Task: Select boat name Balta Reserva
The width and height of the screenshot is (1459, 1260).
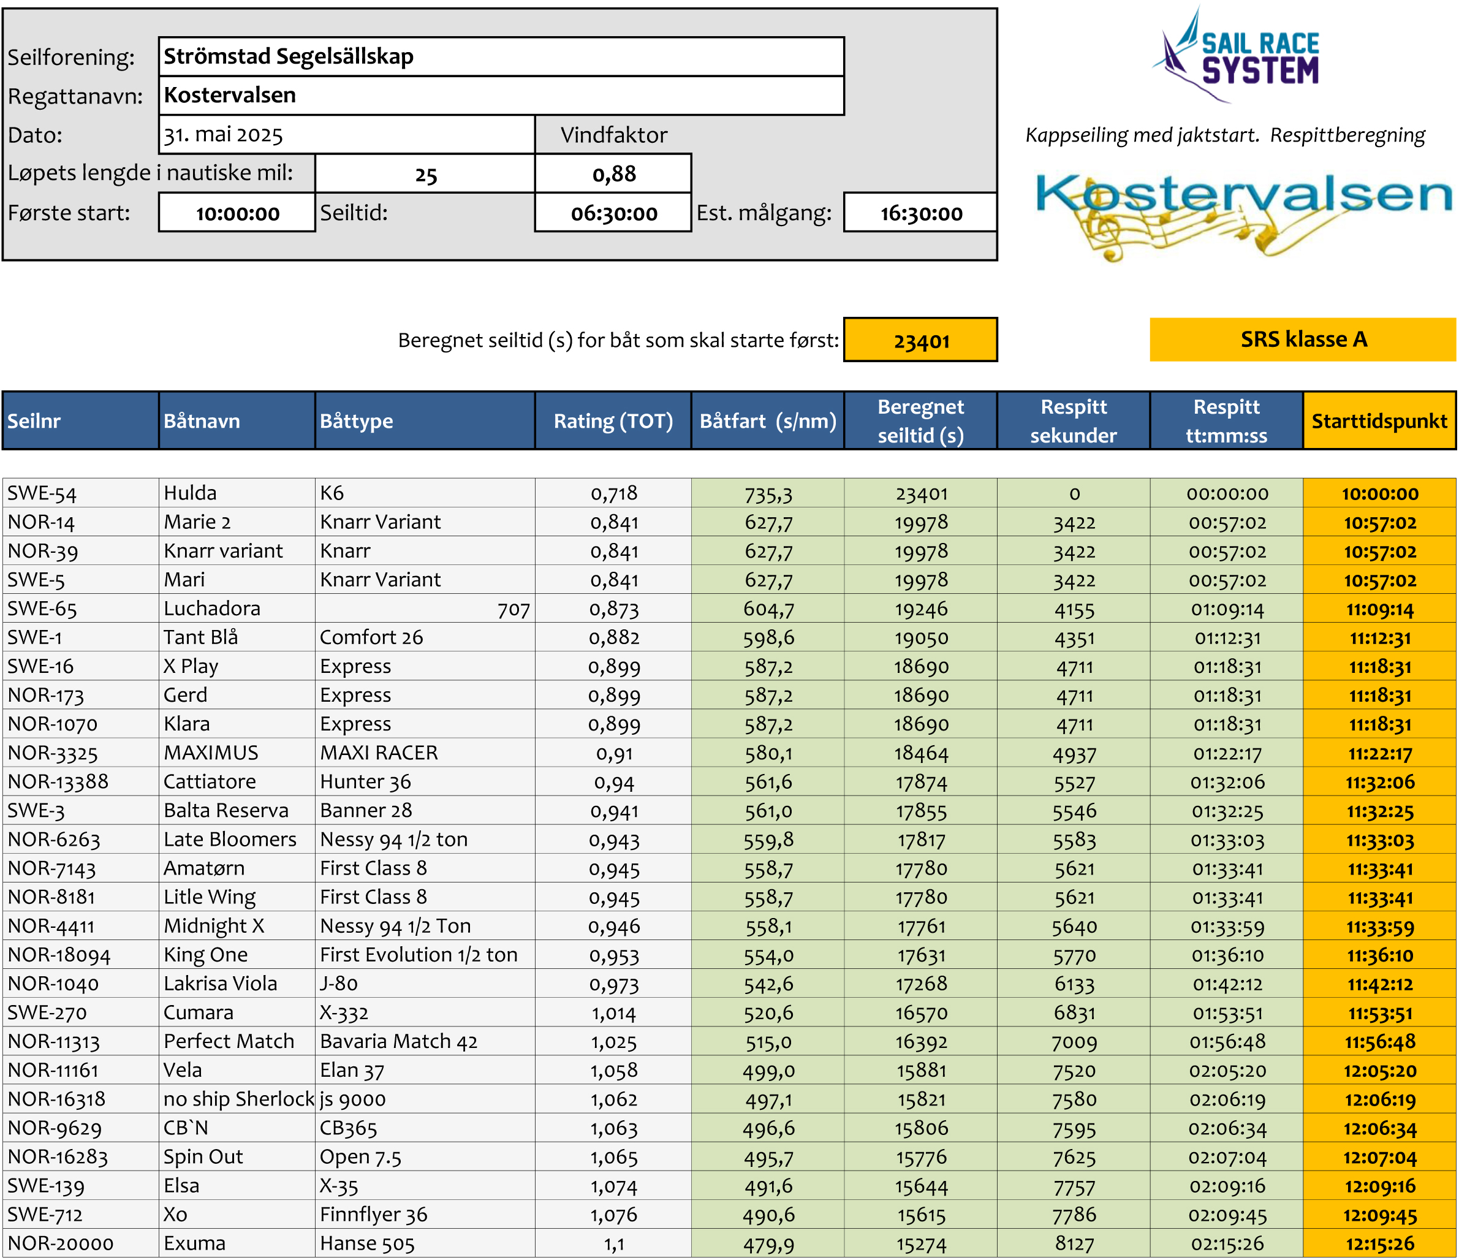Action: (237, 811)
